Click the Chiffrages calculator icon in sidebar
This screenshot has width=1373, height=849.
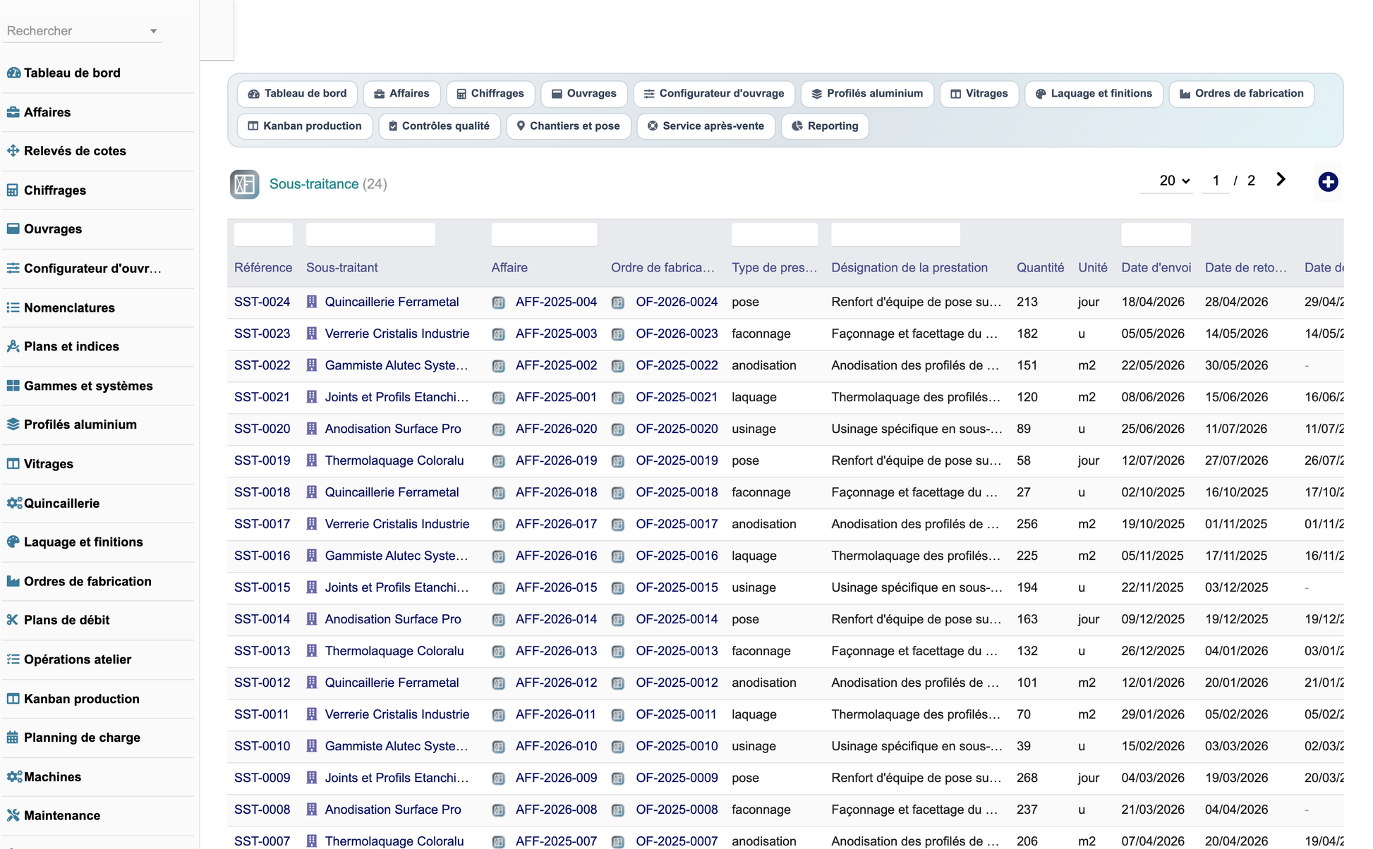coord(13,190)
